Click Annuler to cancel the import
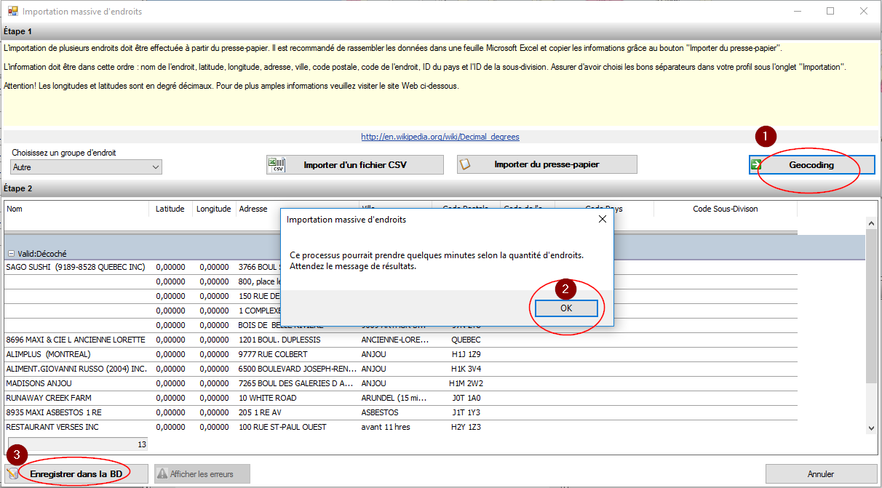 click(x=821, y=474)
